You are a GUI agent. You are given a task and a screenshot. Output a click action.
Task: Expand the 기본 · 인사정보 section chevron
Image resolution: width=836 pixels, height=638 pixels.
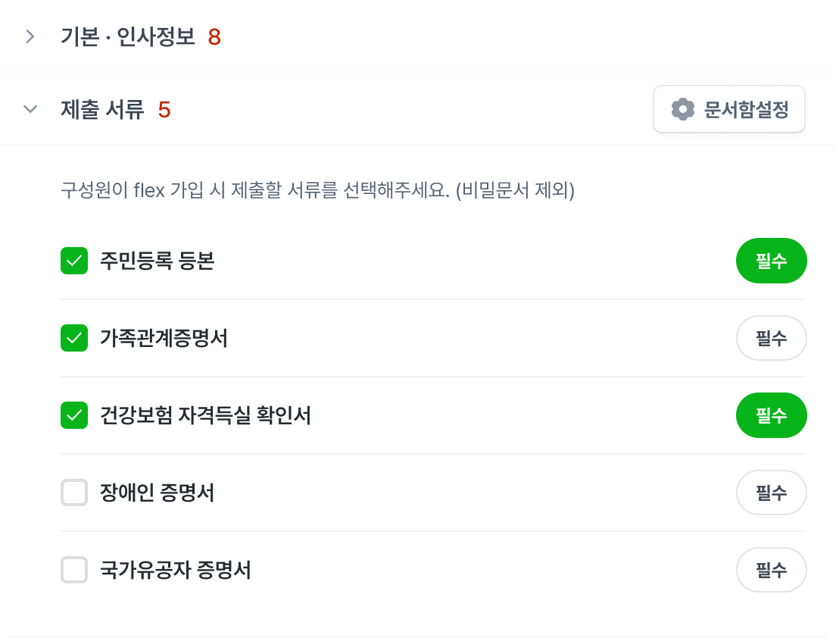[x=30, y=36]
